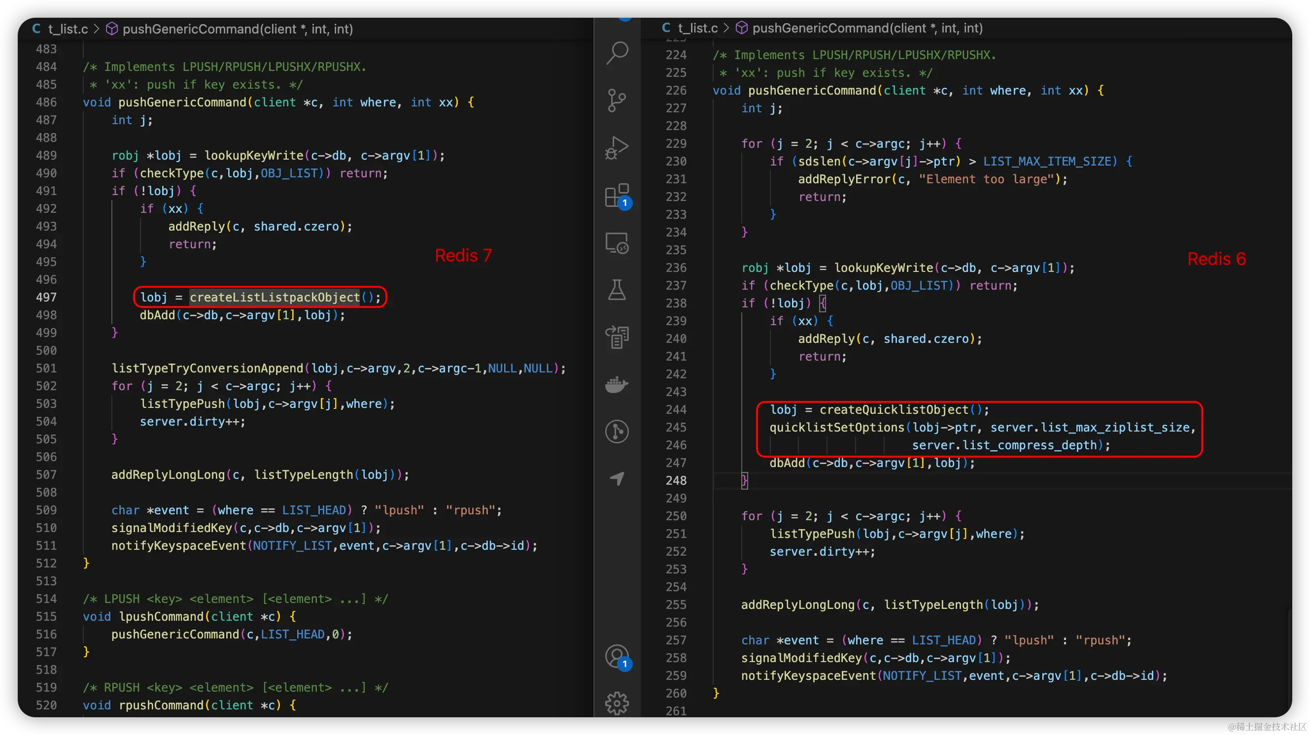
Task: Open the Manage settings gear
Action: pyautogui.click(x=618, y=703)
